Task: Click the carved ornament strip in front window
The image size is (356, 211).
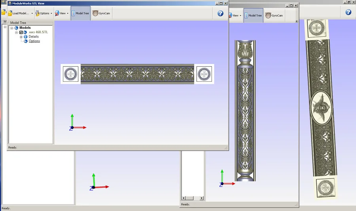Action: [x=137, y=74]
